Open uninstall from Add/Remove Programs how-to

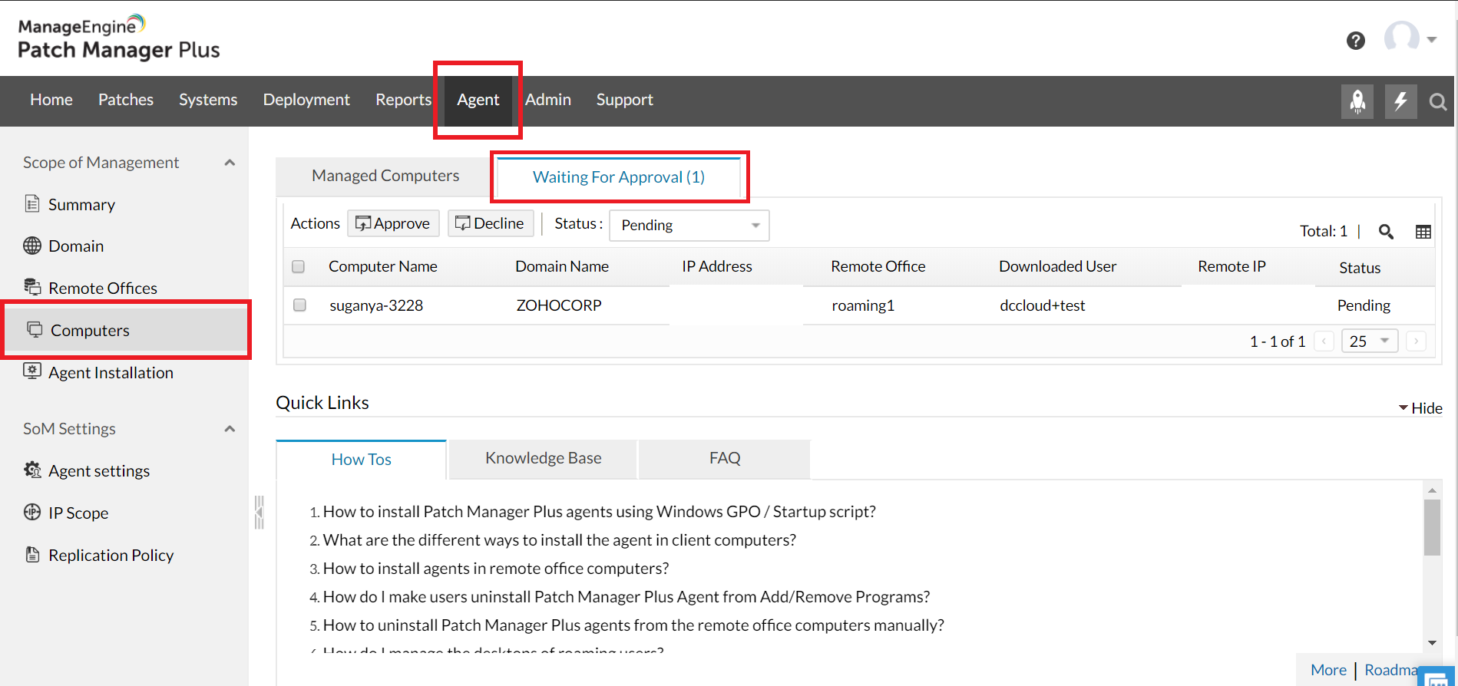pos(627,597)
